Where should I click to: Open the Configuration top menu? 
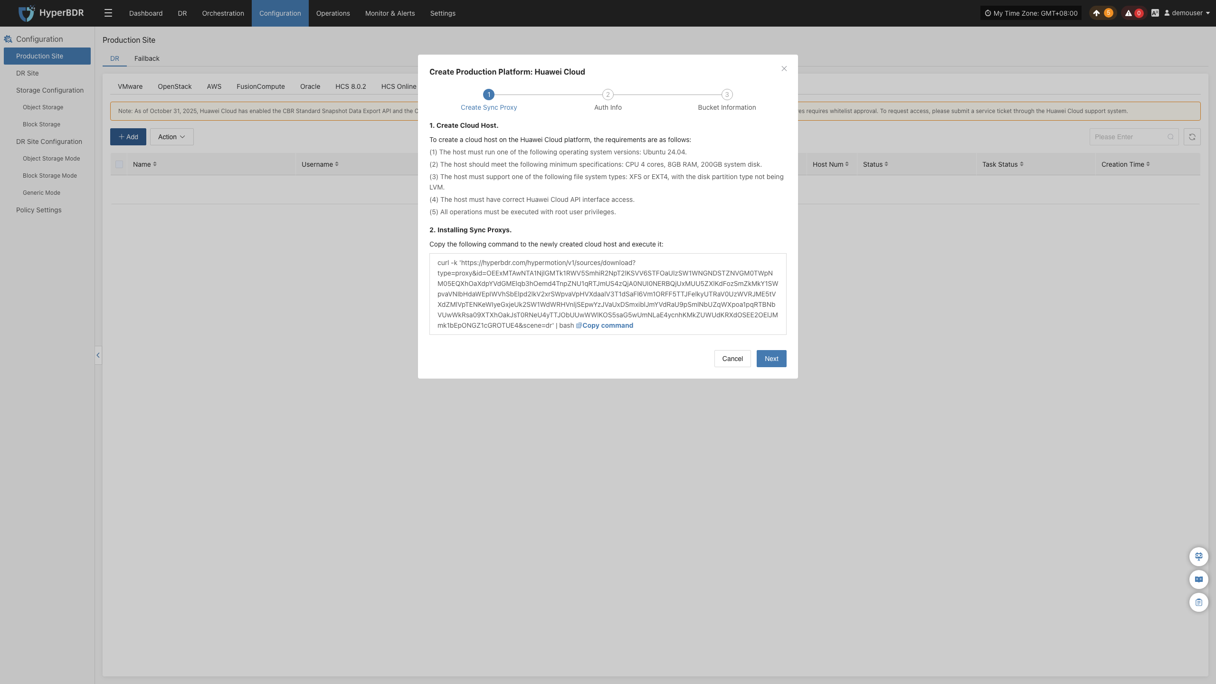pos(280,13)
